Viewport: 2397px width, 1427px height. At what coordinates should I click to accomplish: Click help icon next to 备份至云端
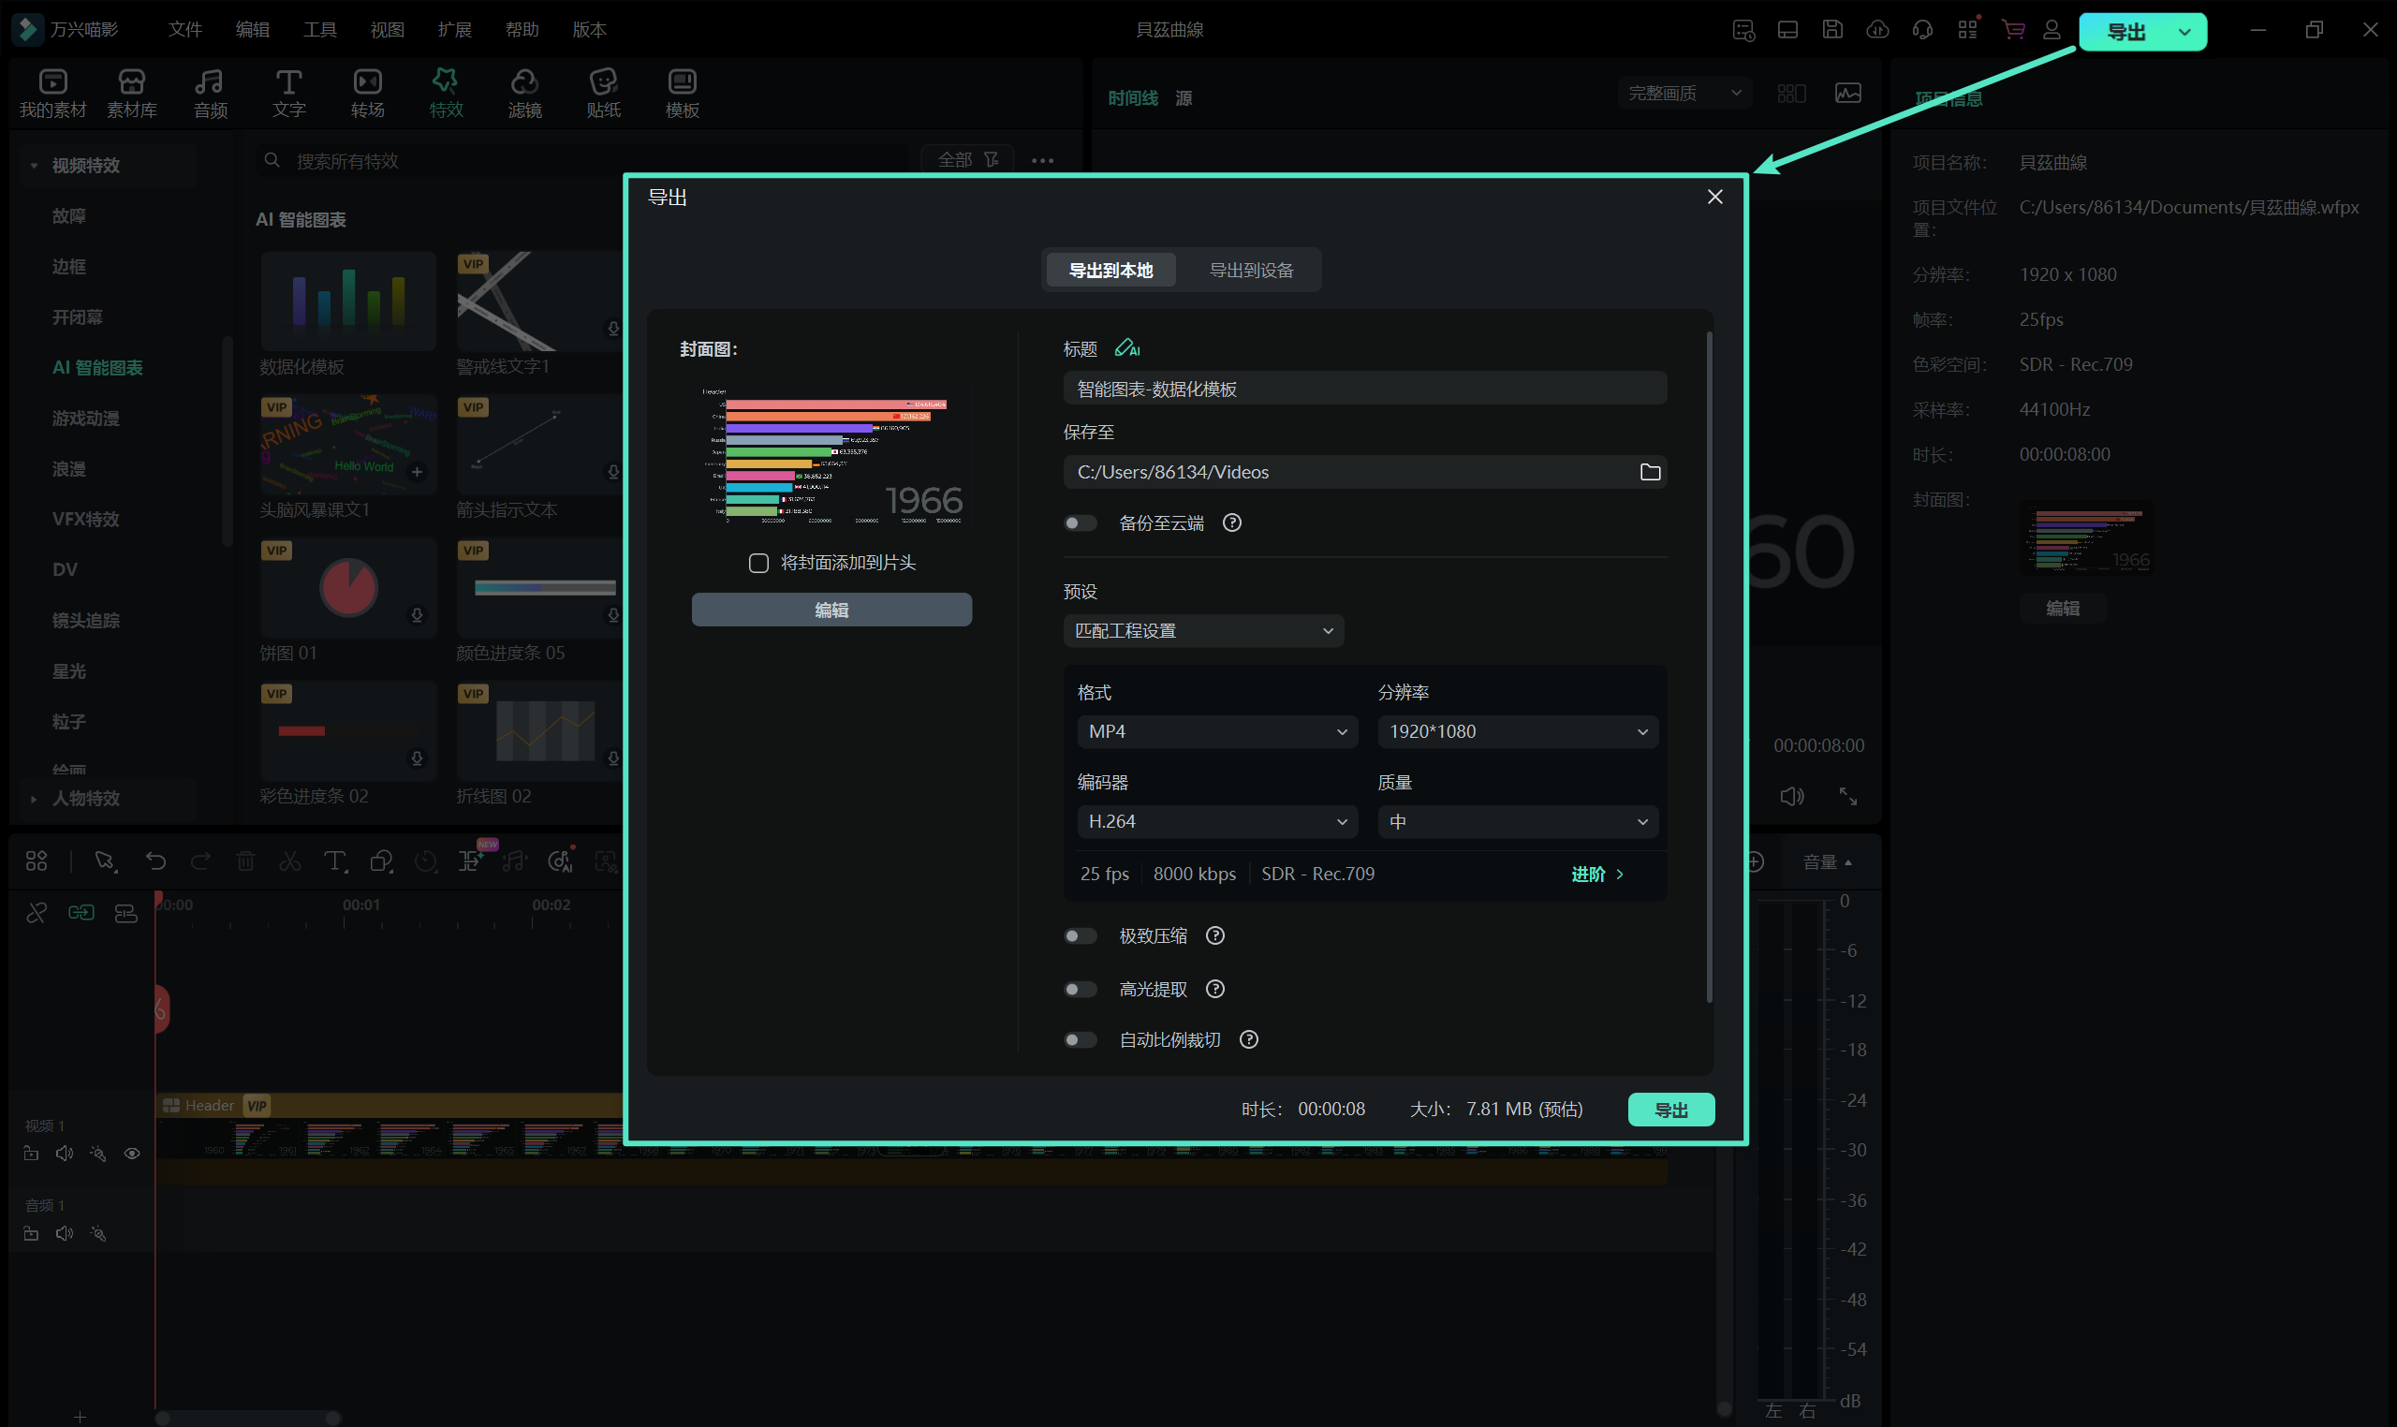coord(1230,523)
